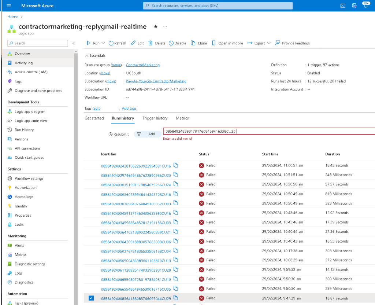Copy run identifier ending 160052CU03

click(x=176, y=203)
